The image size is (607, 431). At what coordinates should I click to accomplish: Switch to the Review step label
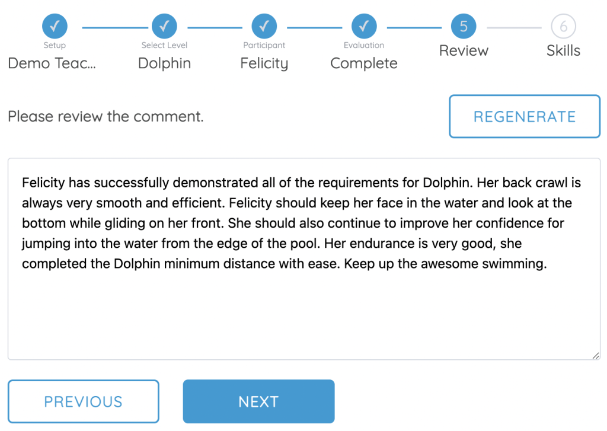[464, 50]
